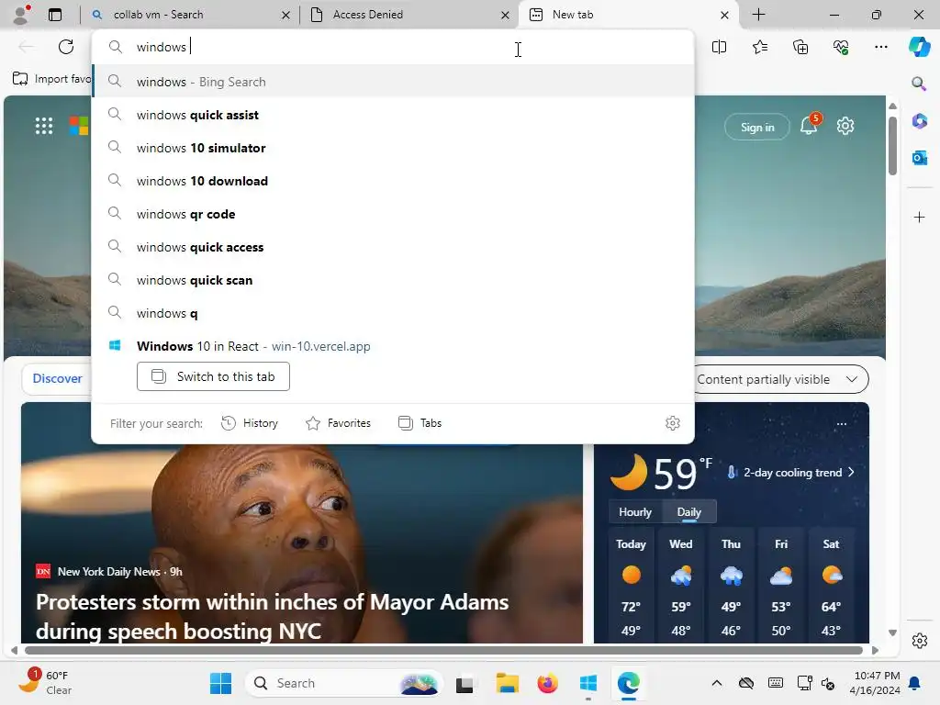
Task: Choose windows - Bing Search suggestion
Action: (x=393, y=82)
